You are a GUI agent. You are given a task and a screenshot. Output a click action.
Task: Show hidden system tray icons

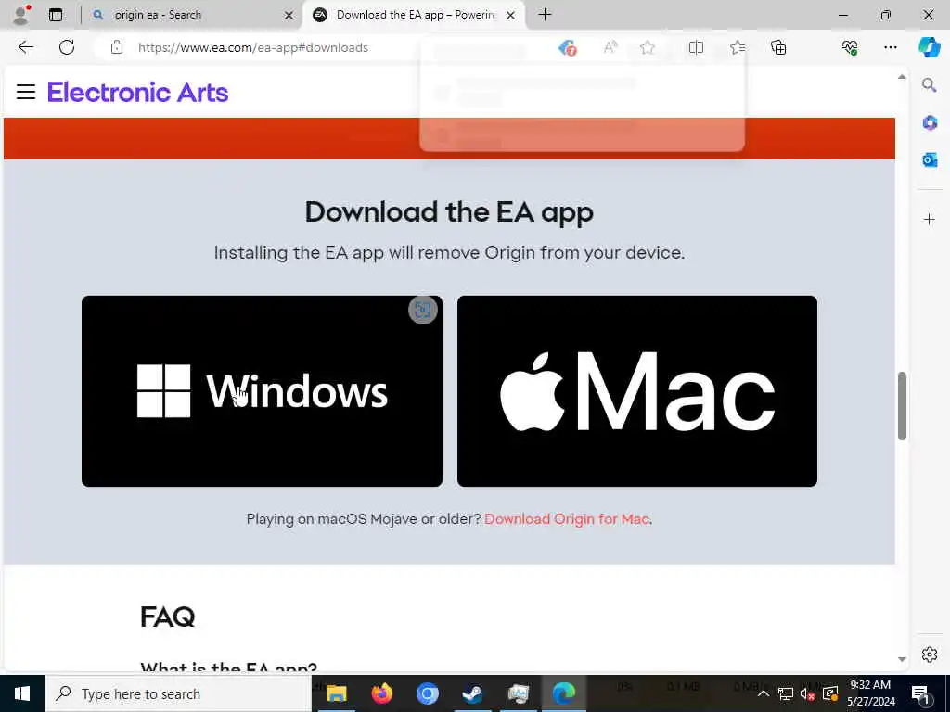pos(764,693)
